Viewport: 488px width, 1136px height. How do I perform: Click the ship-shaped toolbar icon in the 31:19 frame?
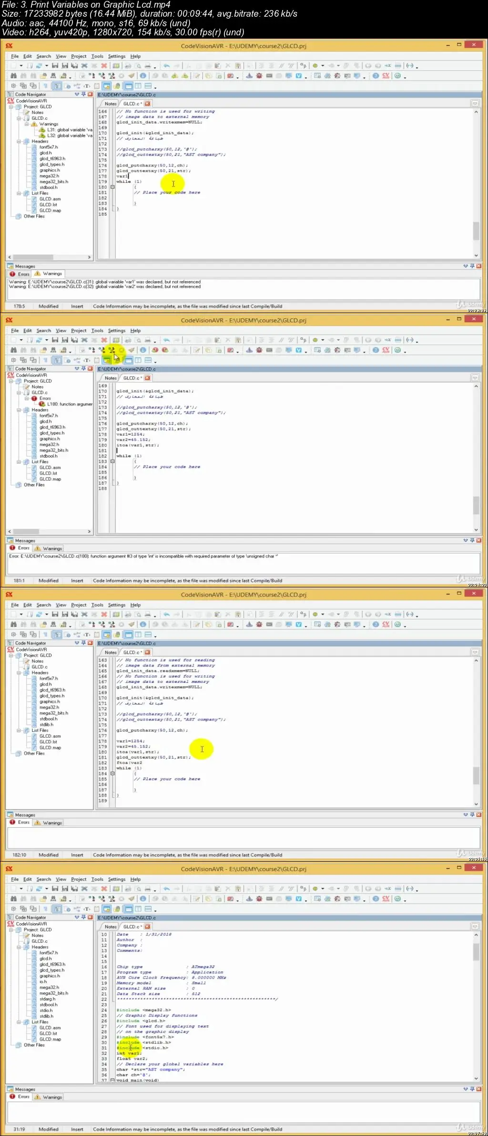249,899
